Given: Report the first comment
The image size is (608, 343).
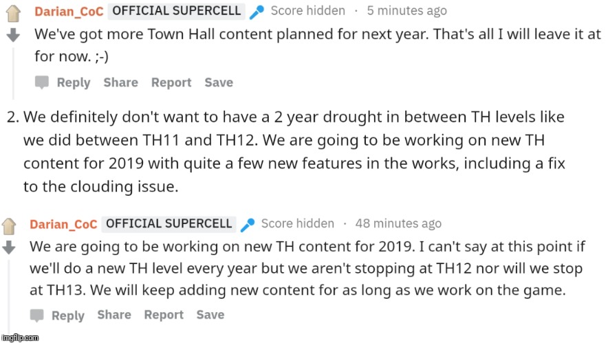Looking at the screenshot, I should 171,82.
